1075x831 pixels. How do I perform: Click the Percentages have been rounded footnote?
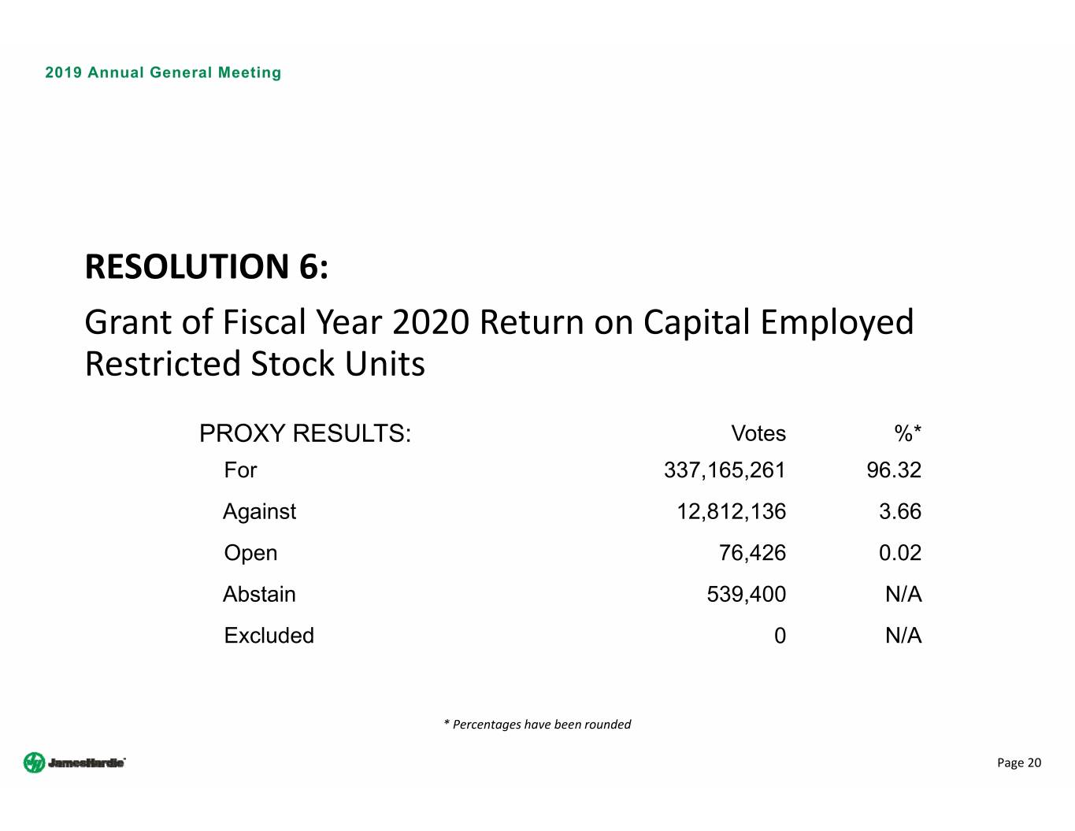point(538,725)
